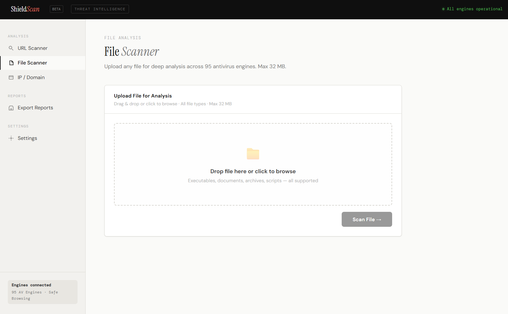Click the File Scanner page title
Viewport: 508px width, 314px height.
point(132,51)
